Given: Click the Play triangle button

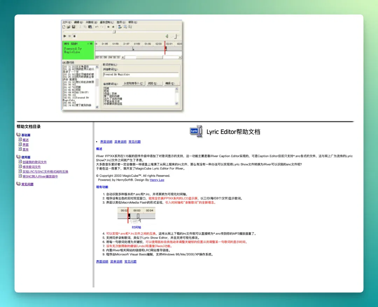Looking at the screenshot, I should 65,36.
